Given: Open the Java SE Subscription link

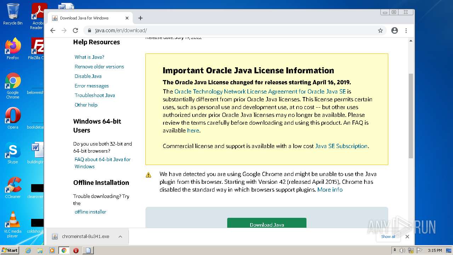Looking at the screenshot, I should click(x=341, y=146).
